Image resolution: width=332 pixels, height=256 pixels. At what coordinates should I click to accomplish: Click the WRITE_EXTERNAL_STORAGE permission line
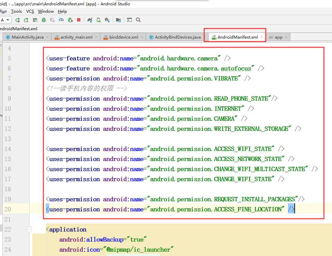pyautogui.click(x=174, y=129)
